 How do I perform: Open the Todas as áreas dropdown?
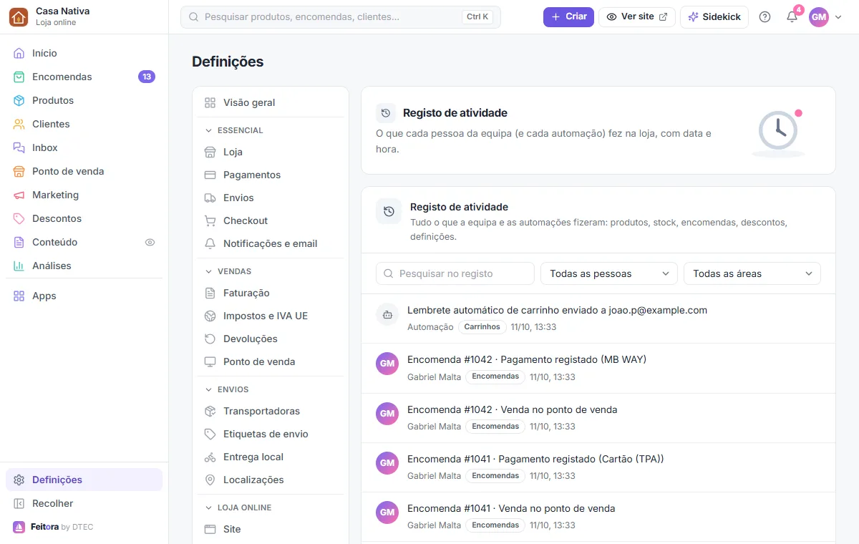pyautogui.click(x=752, y=273)
